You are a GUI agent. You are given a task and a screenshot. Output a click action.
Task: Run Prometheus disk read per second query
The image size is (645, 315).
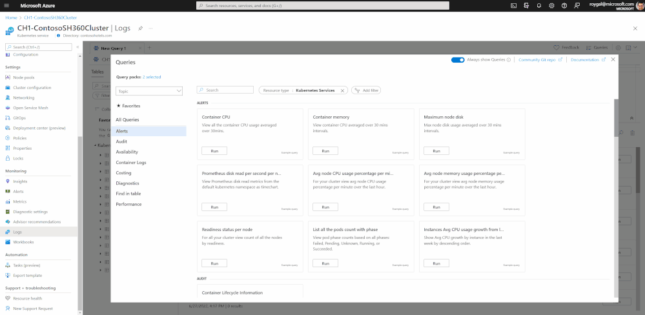[x=214, y=207]
